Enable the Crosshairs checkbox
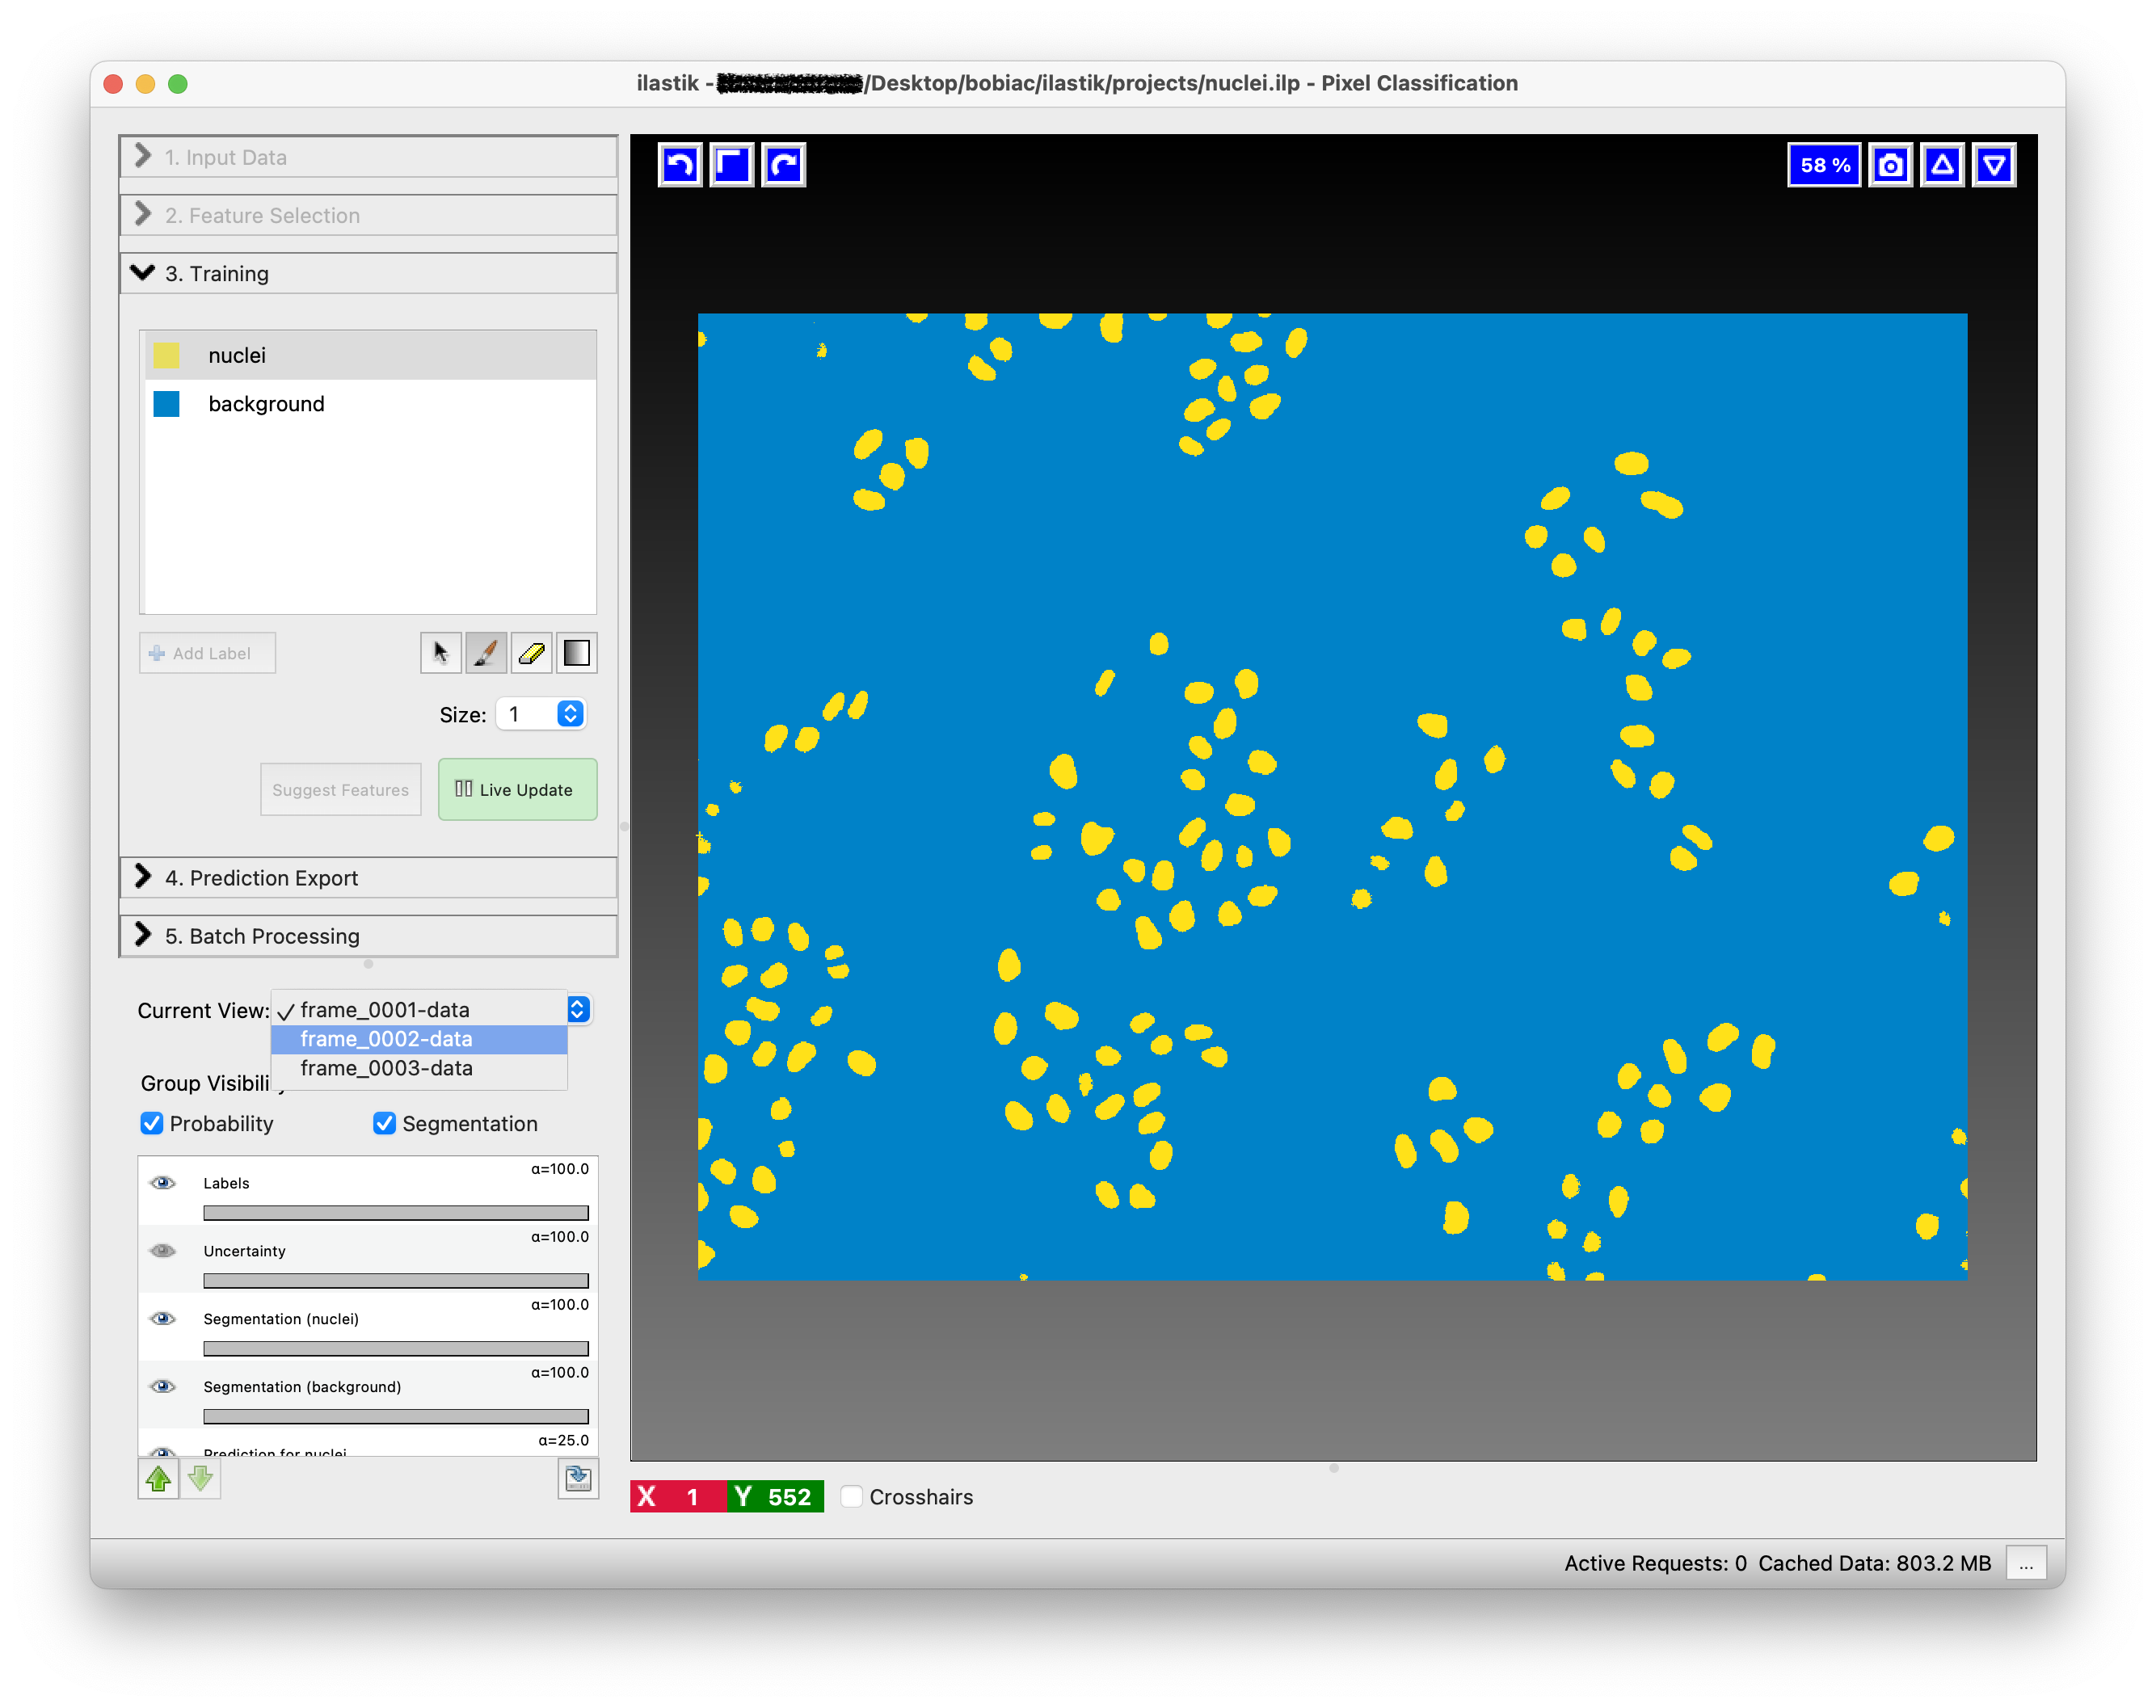 click(852, 1496)
